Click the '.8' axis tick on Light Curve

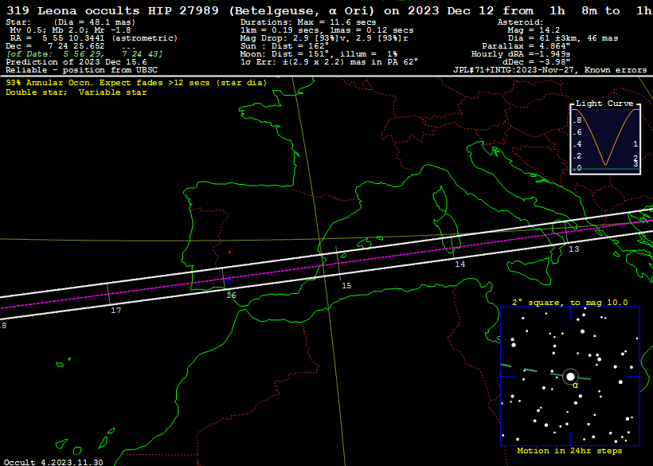pos(577,121)
